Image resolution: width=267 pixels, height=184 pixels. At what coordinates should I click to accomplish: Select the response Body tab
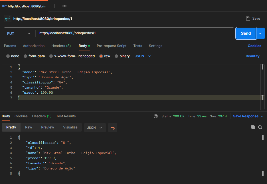[x=6, y=116]
